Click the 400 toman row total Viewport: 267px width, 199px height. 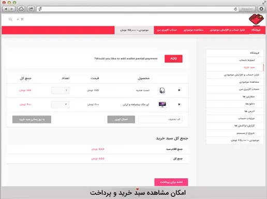click(25, 104)
